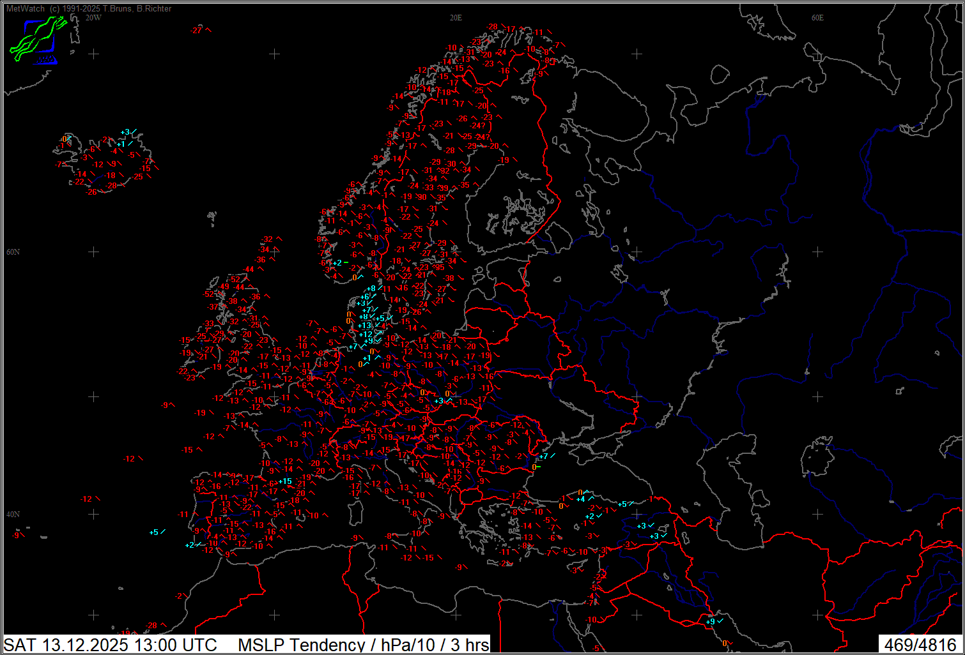Click the orange 0 value in western Iceland

coord(64,139)
